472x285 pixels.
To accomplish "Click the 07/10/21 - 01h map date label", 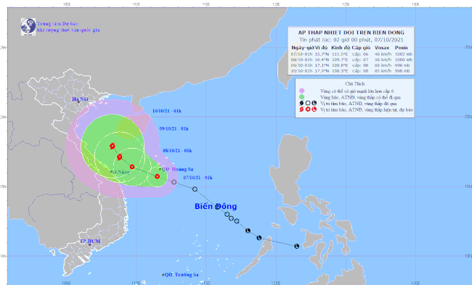I will [x=198, y=178].
